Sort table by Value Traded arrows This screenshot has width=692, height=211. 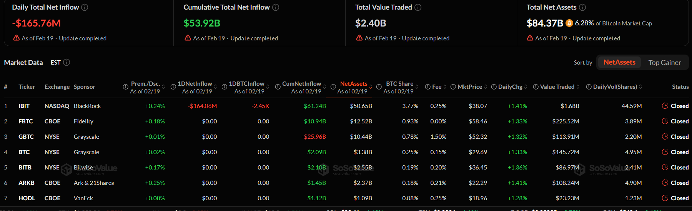[578, 87]
